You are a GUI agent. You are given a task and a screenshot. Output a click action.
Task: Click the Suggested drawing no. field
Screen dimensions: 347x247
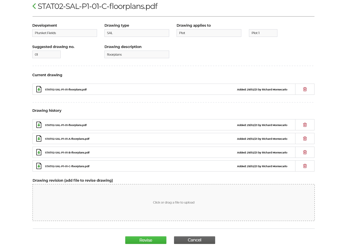pos(46,54)
